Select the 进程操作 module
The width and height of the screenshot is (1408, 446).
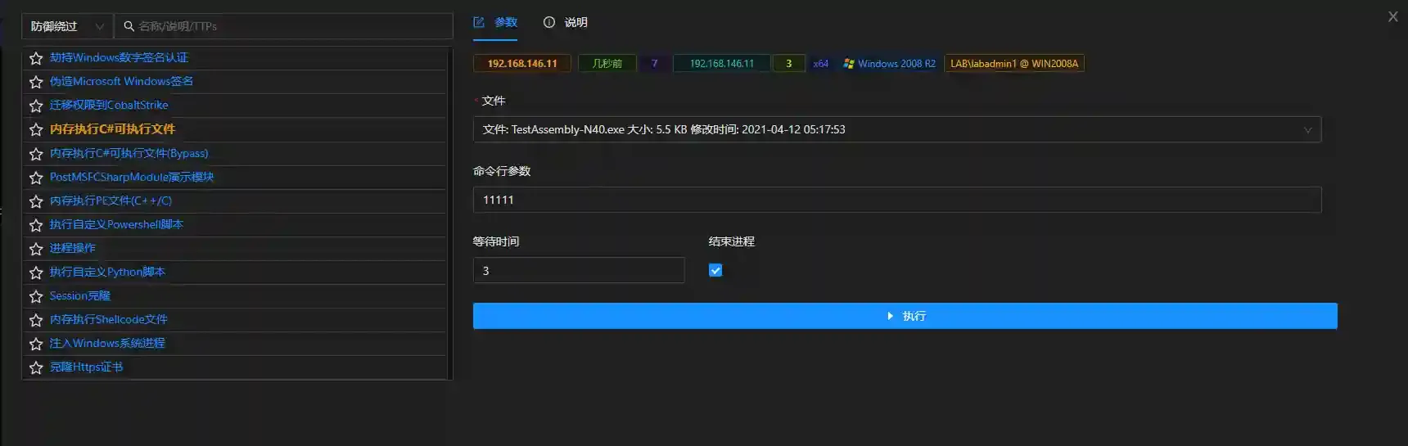(72, 248)
